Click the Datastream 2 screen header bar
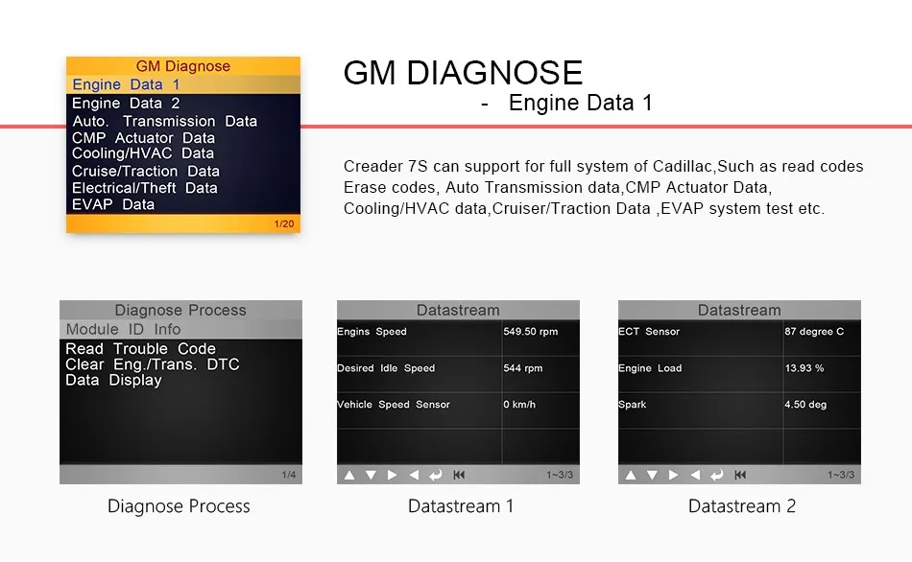The height and width of the screenshot is (562, 912). click(740, 311)
